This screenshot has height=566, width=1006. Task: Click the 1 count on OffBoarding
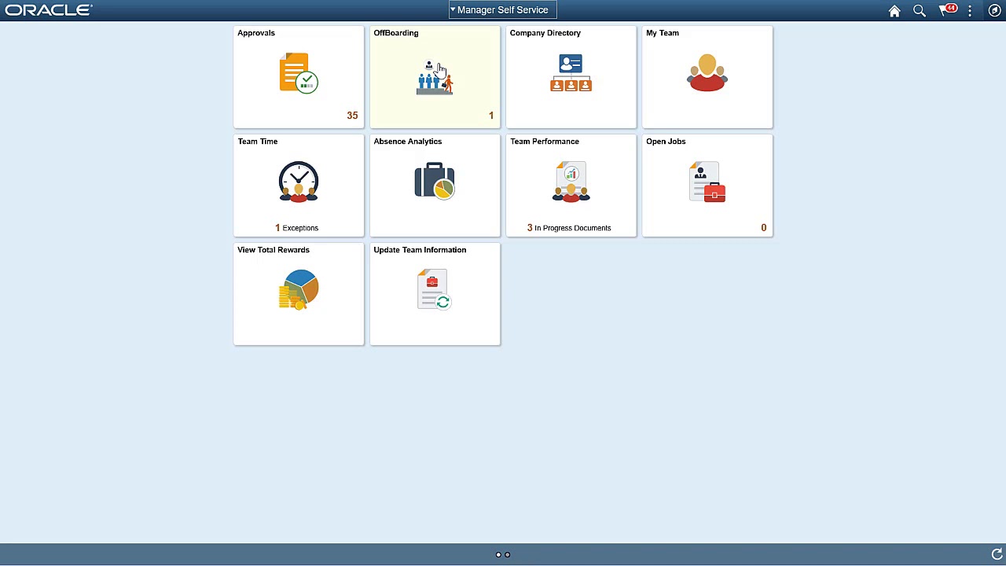click(x=491, y=116)
